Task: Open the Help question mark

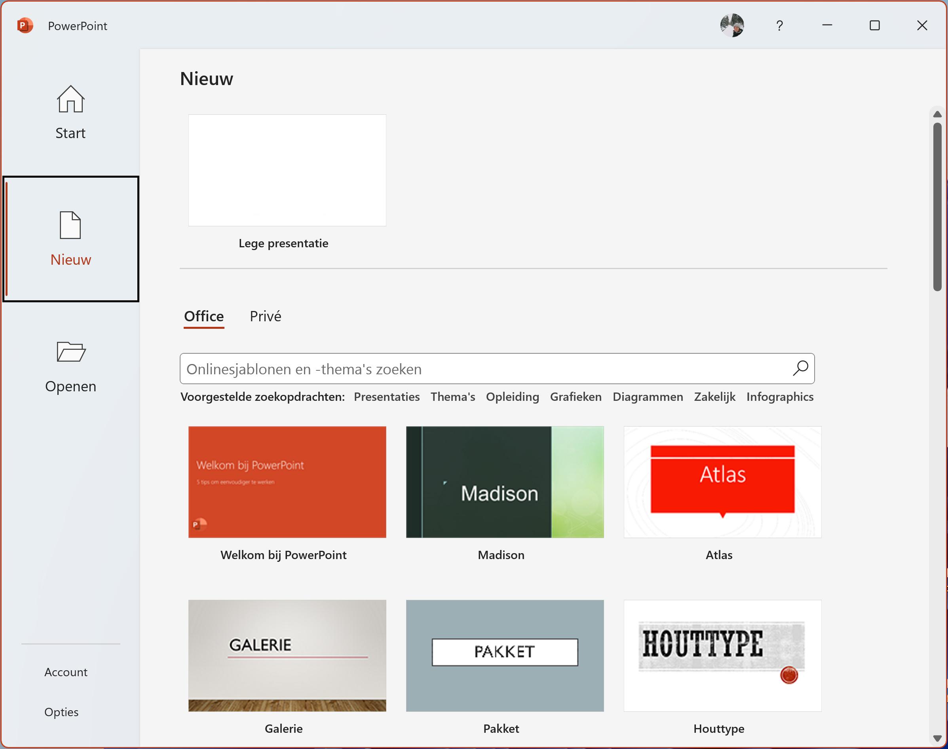Action: (779, 26)
